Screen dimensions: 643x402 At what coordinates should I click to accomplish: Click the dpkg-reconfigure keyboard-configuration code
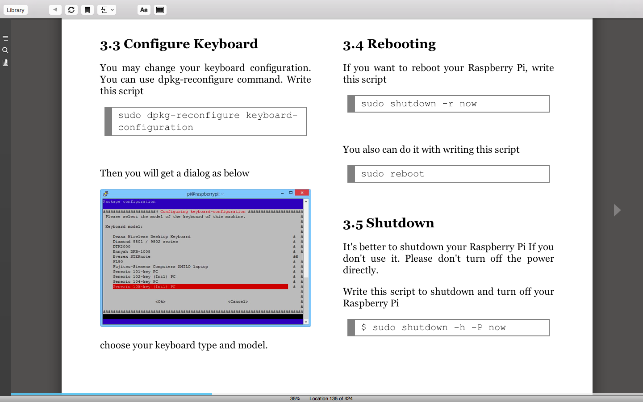point(205,121)
